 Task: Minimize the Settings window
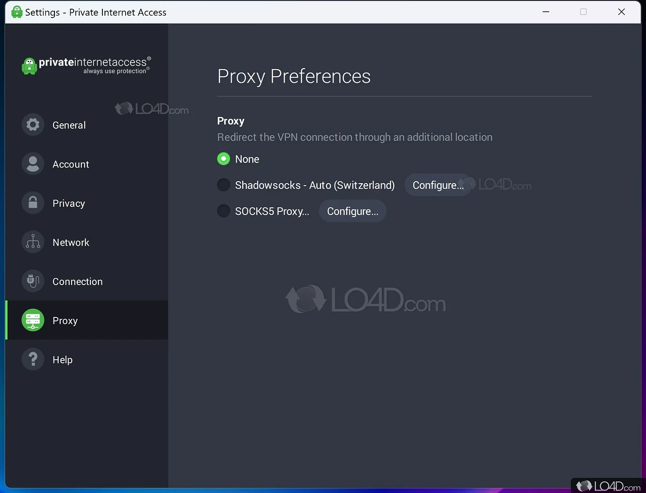546,12
